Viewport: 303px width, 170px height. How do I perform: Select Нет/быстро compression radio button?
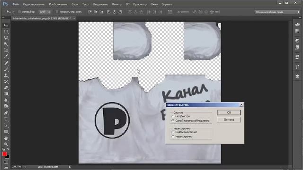coord(173,116)
